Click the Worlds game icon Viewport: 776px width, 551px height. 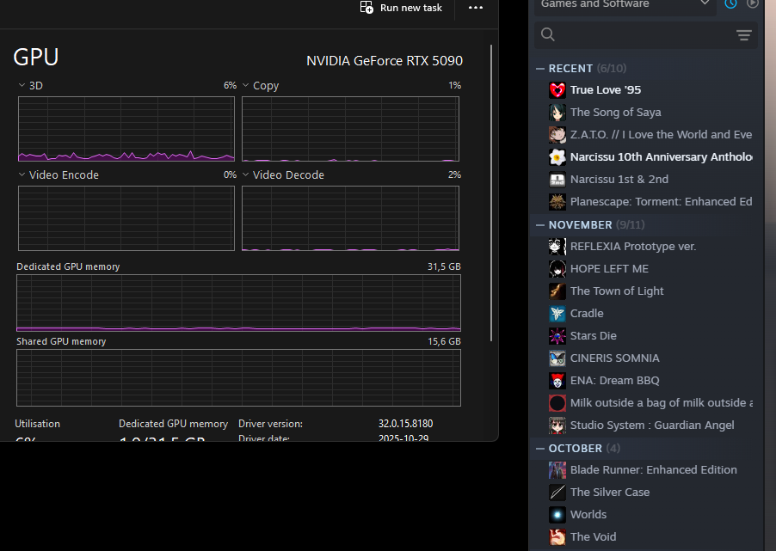pyautogui.click(x=557, y=514)
